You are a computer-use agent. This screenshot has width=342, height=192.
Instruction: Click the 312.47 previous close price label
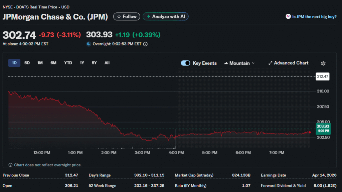coord(323,76)
